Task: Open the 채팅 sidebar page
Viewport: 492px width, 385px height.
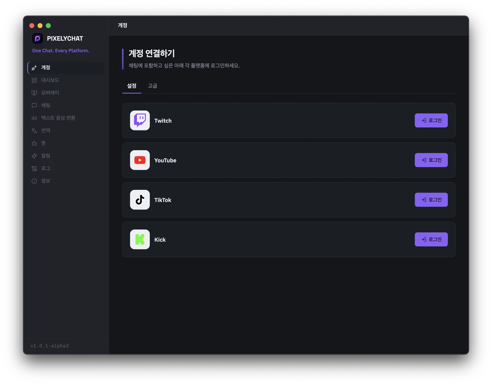Action: 66,106
